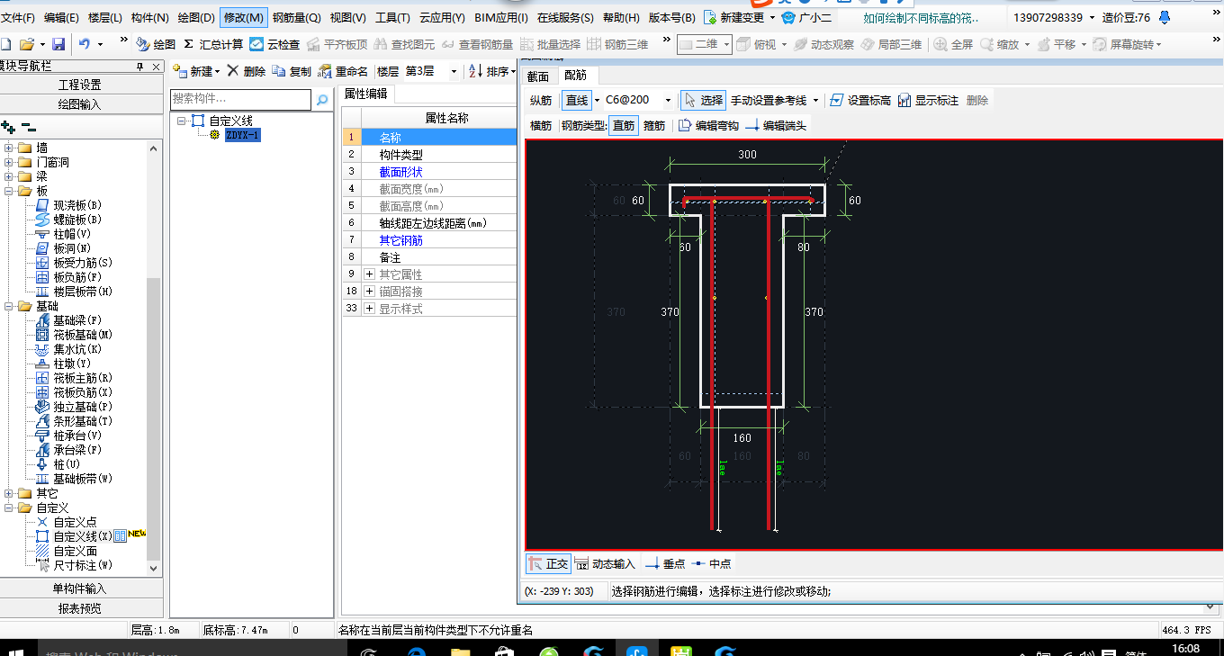Screen dimensions: 1224x656
Task: Open the C6@200 rebar spec dropdown
Action: [x=668, y=101]
